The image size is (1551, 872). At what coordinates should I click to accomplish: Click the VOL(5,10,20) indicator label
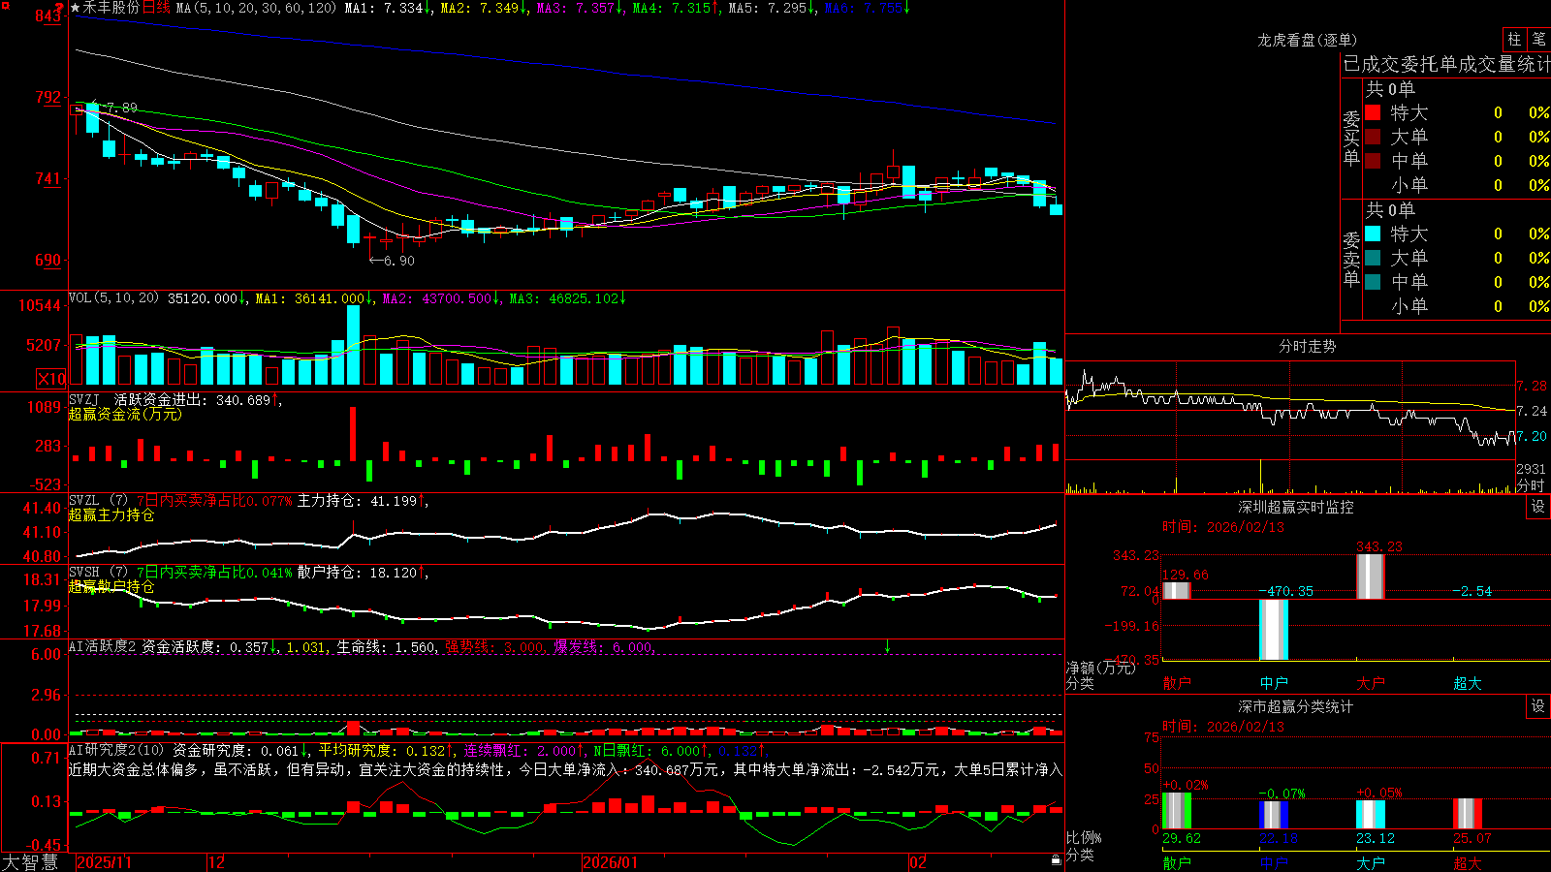click(x=113, y=298)
